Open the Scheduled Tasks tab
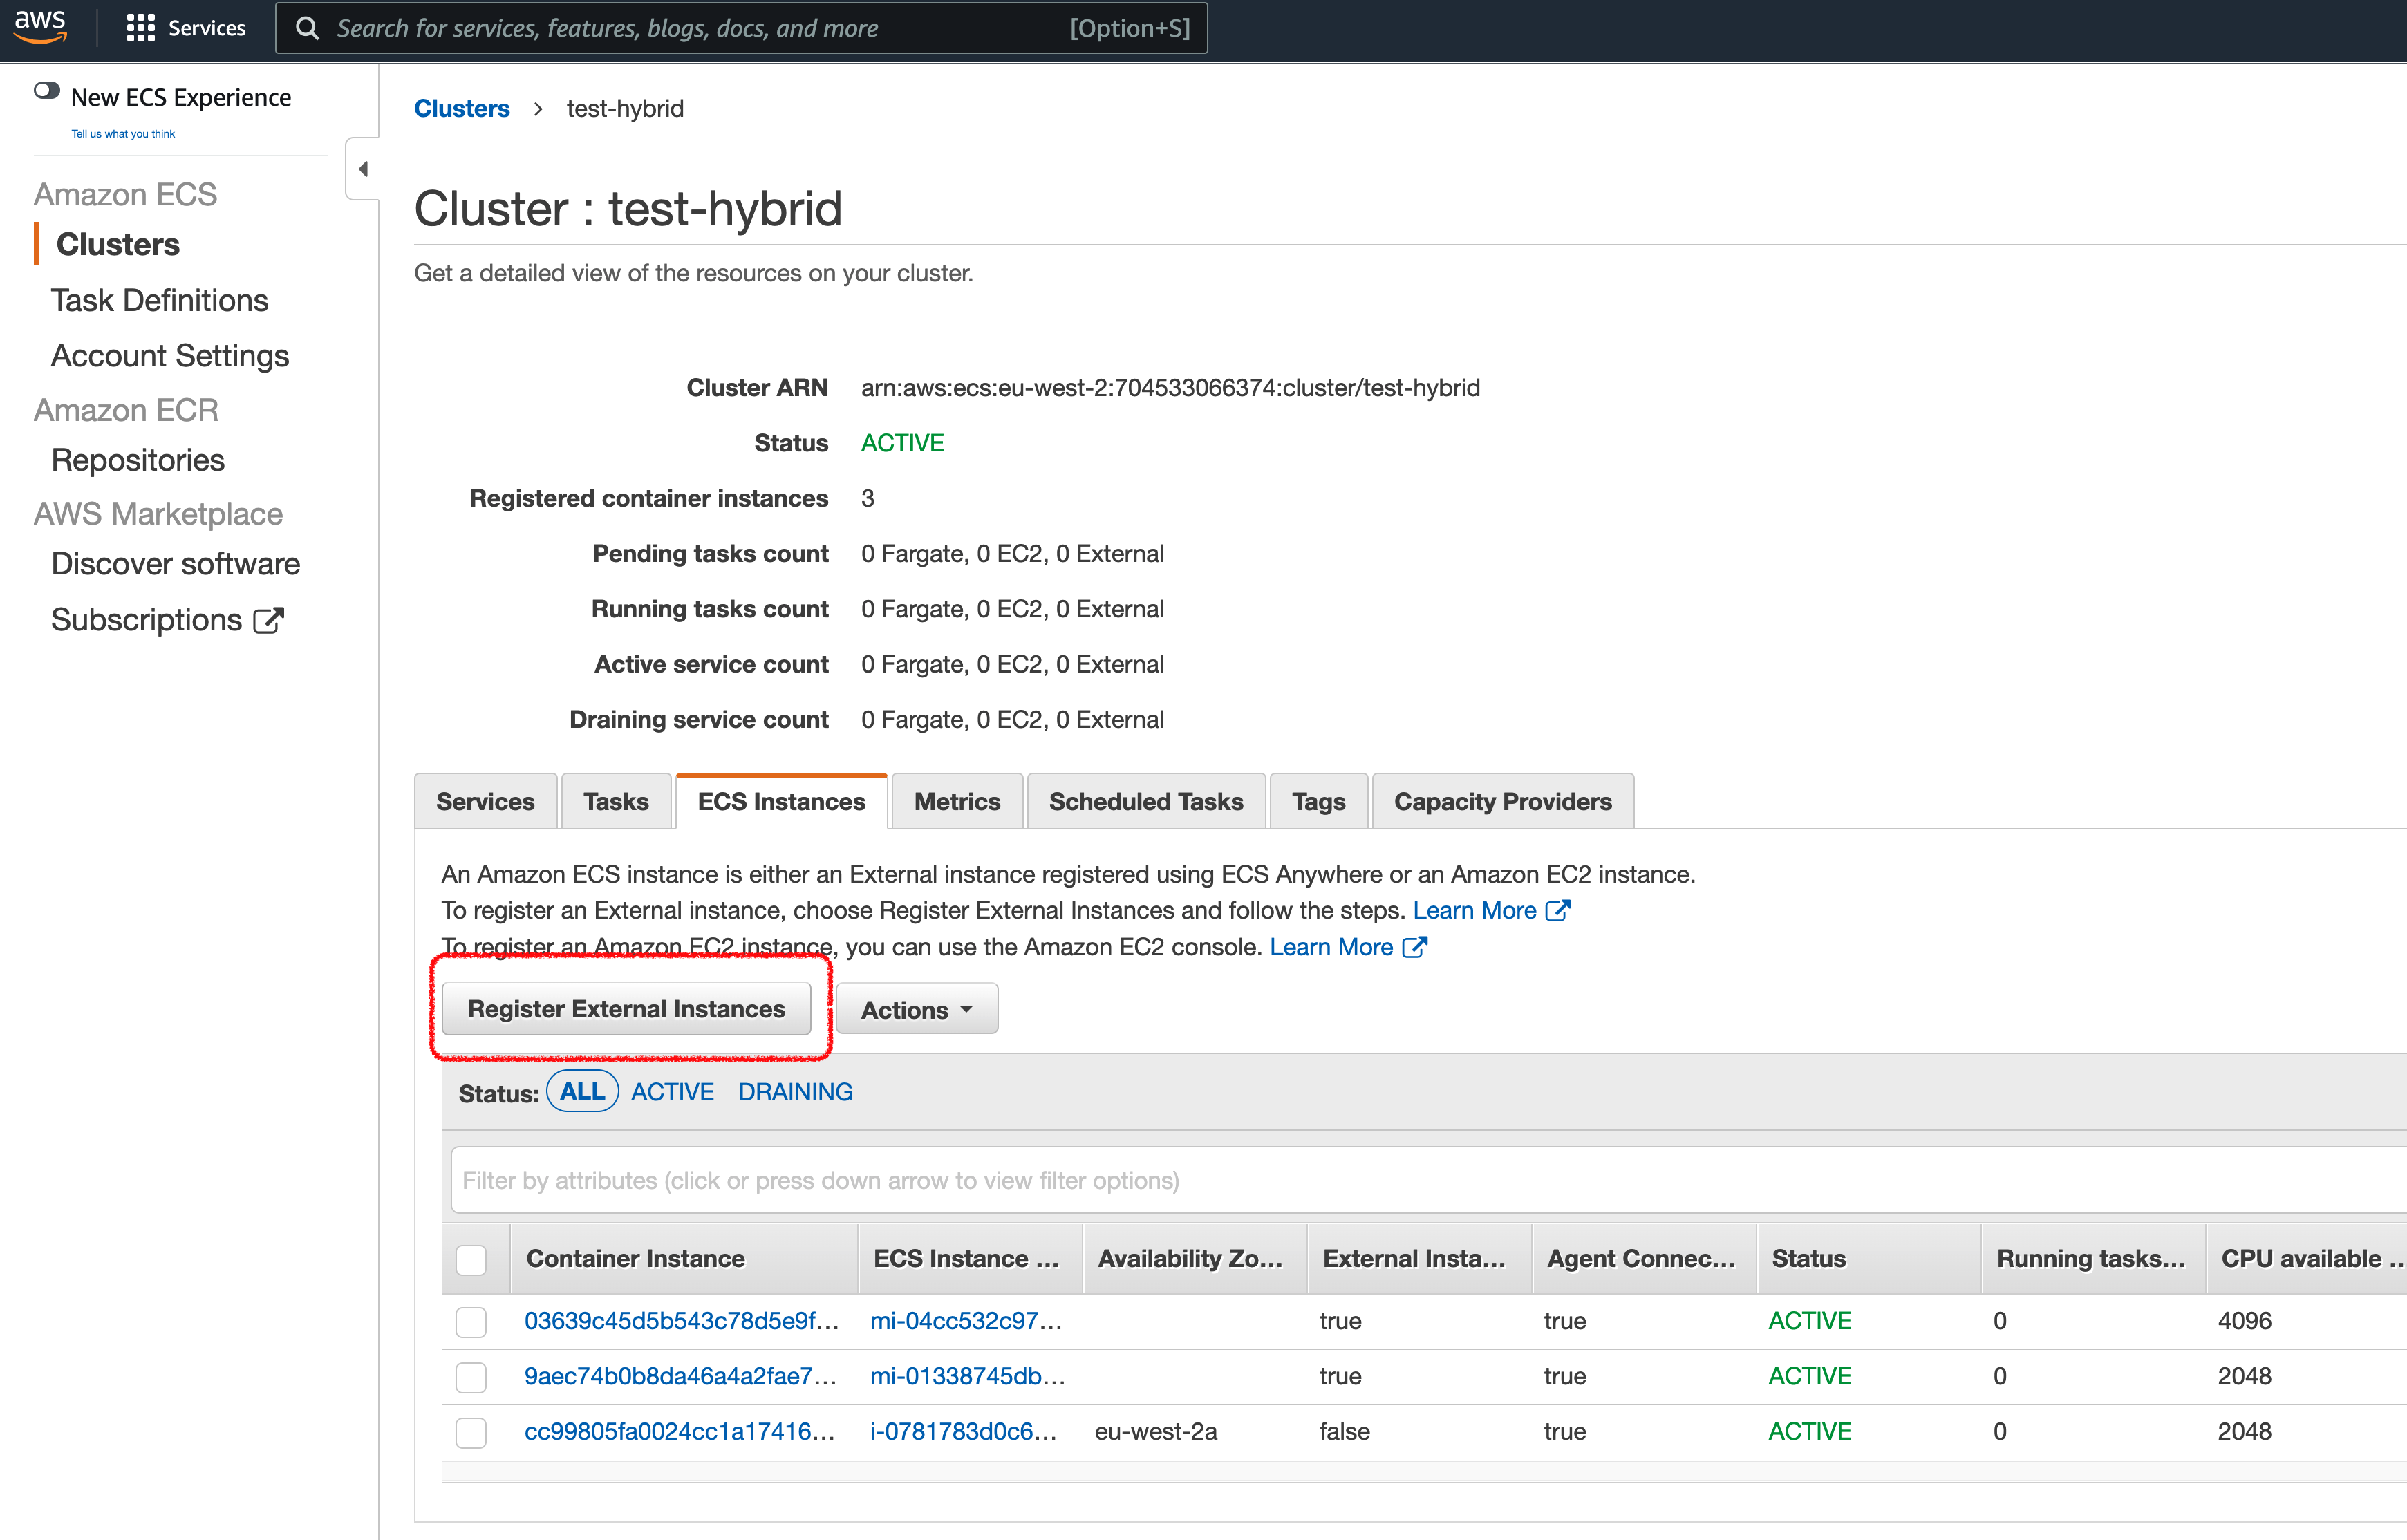Screen dimensions: 2407x1540 coord(1145,801)
